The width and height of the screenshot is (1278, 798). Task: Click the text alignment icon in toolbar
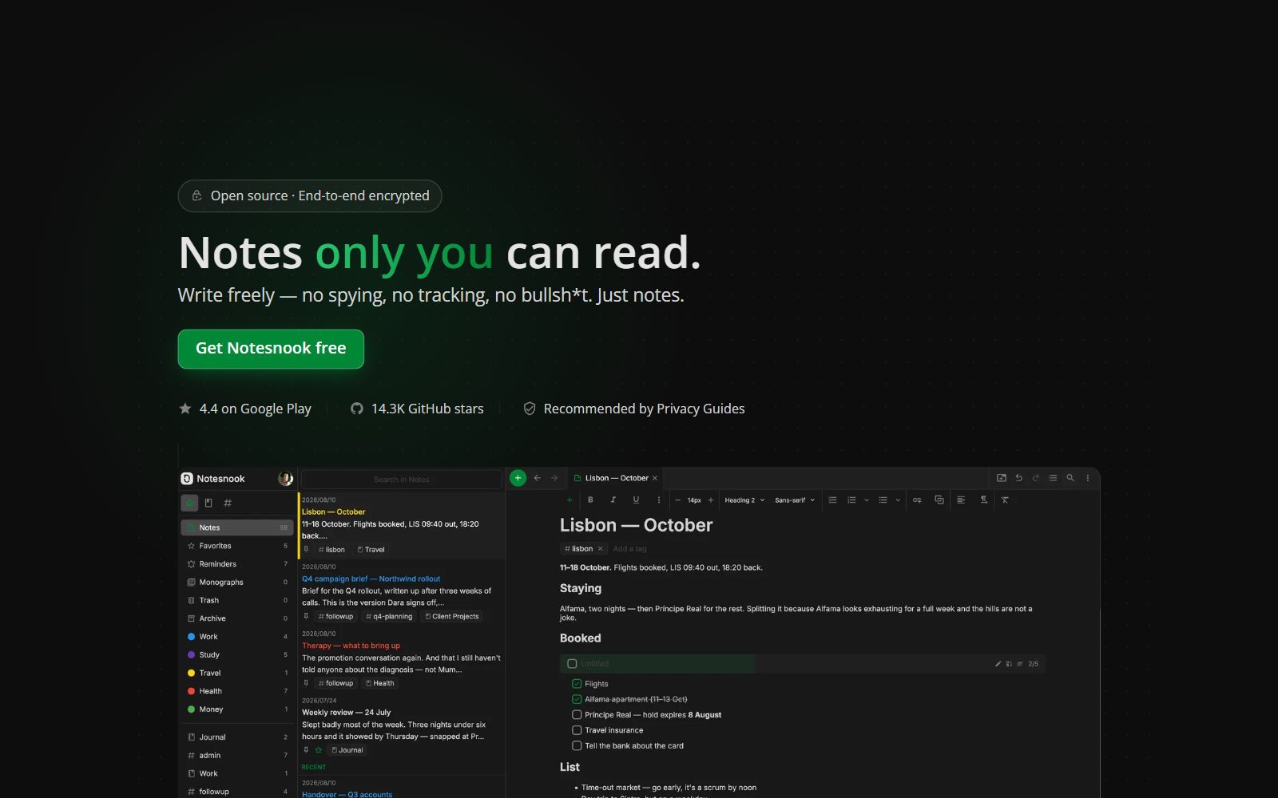[x=961, y=500]
